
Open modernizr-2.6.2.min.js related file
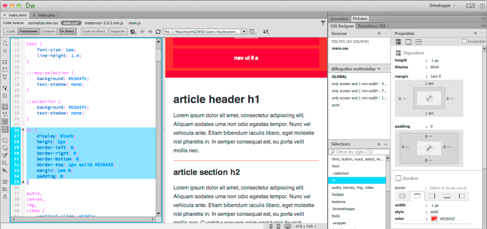104,23
